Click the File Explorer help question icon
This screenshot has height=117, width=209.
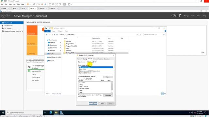pyautogui.click(x=166, y=31)
